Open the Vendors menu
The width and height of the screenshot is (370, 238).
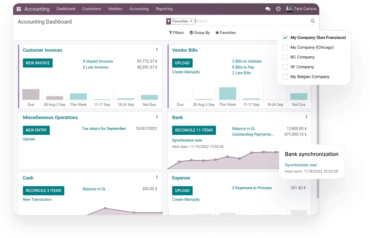(x=115, y=9)
